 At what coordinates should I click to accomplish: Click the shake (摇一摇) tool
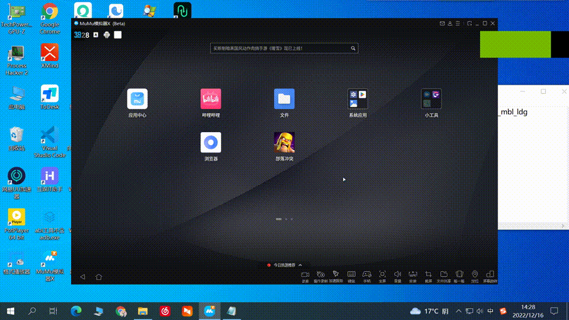pos(459,277)
